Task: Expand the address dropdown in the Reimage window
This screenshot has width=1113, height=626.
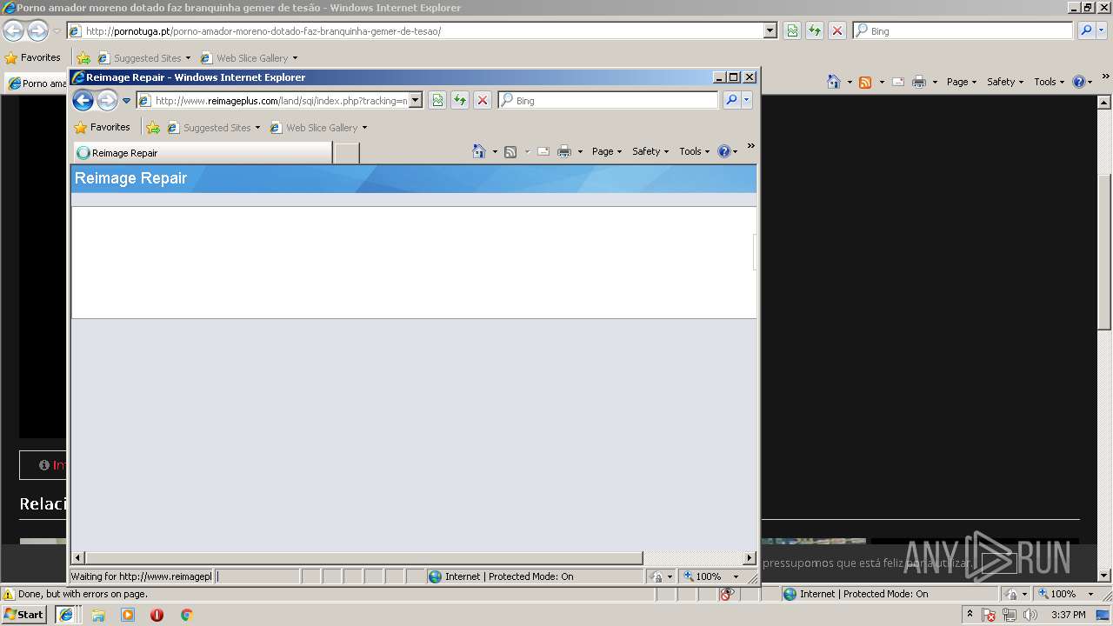Action: click(416, 101)
